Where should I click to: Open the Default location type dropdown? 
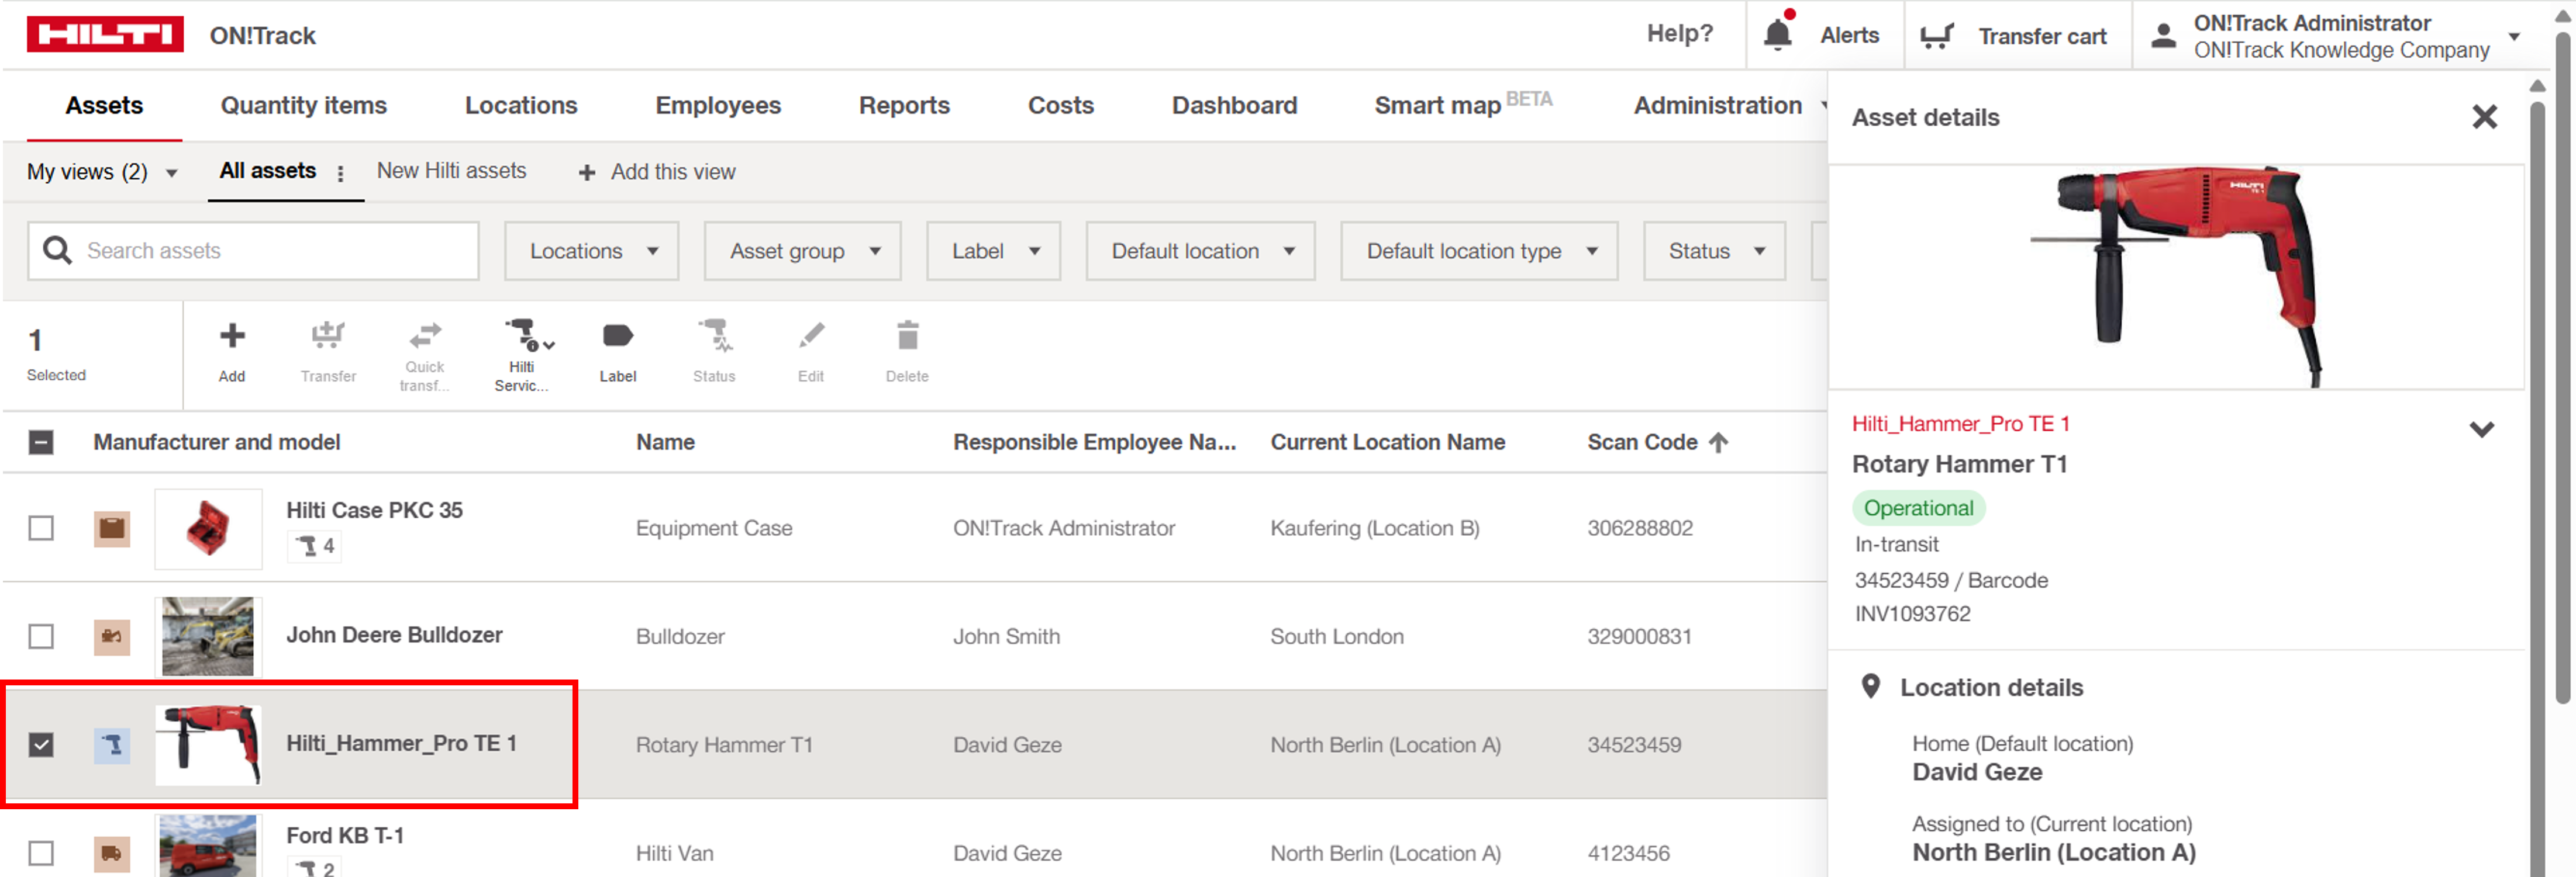1480,251
